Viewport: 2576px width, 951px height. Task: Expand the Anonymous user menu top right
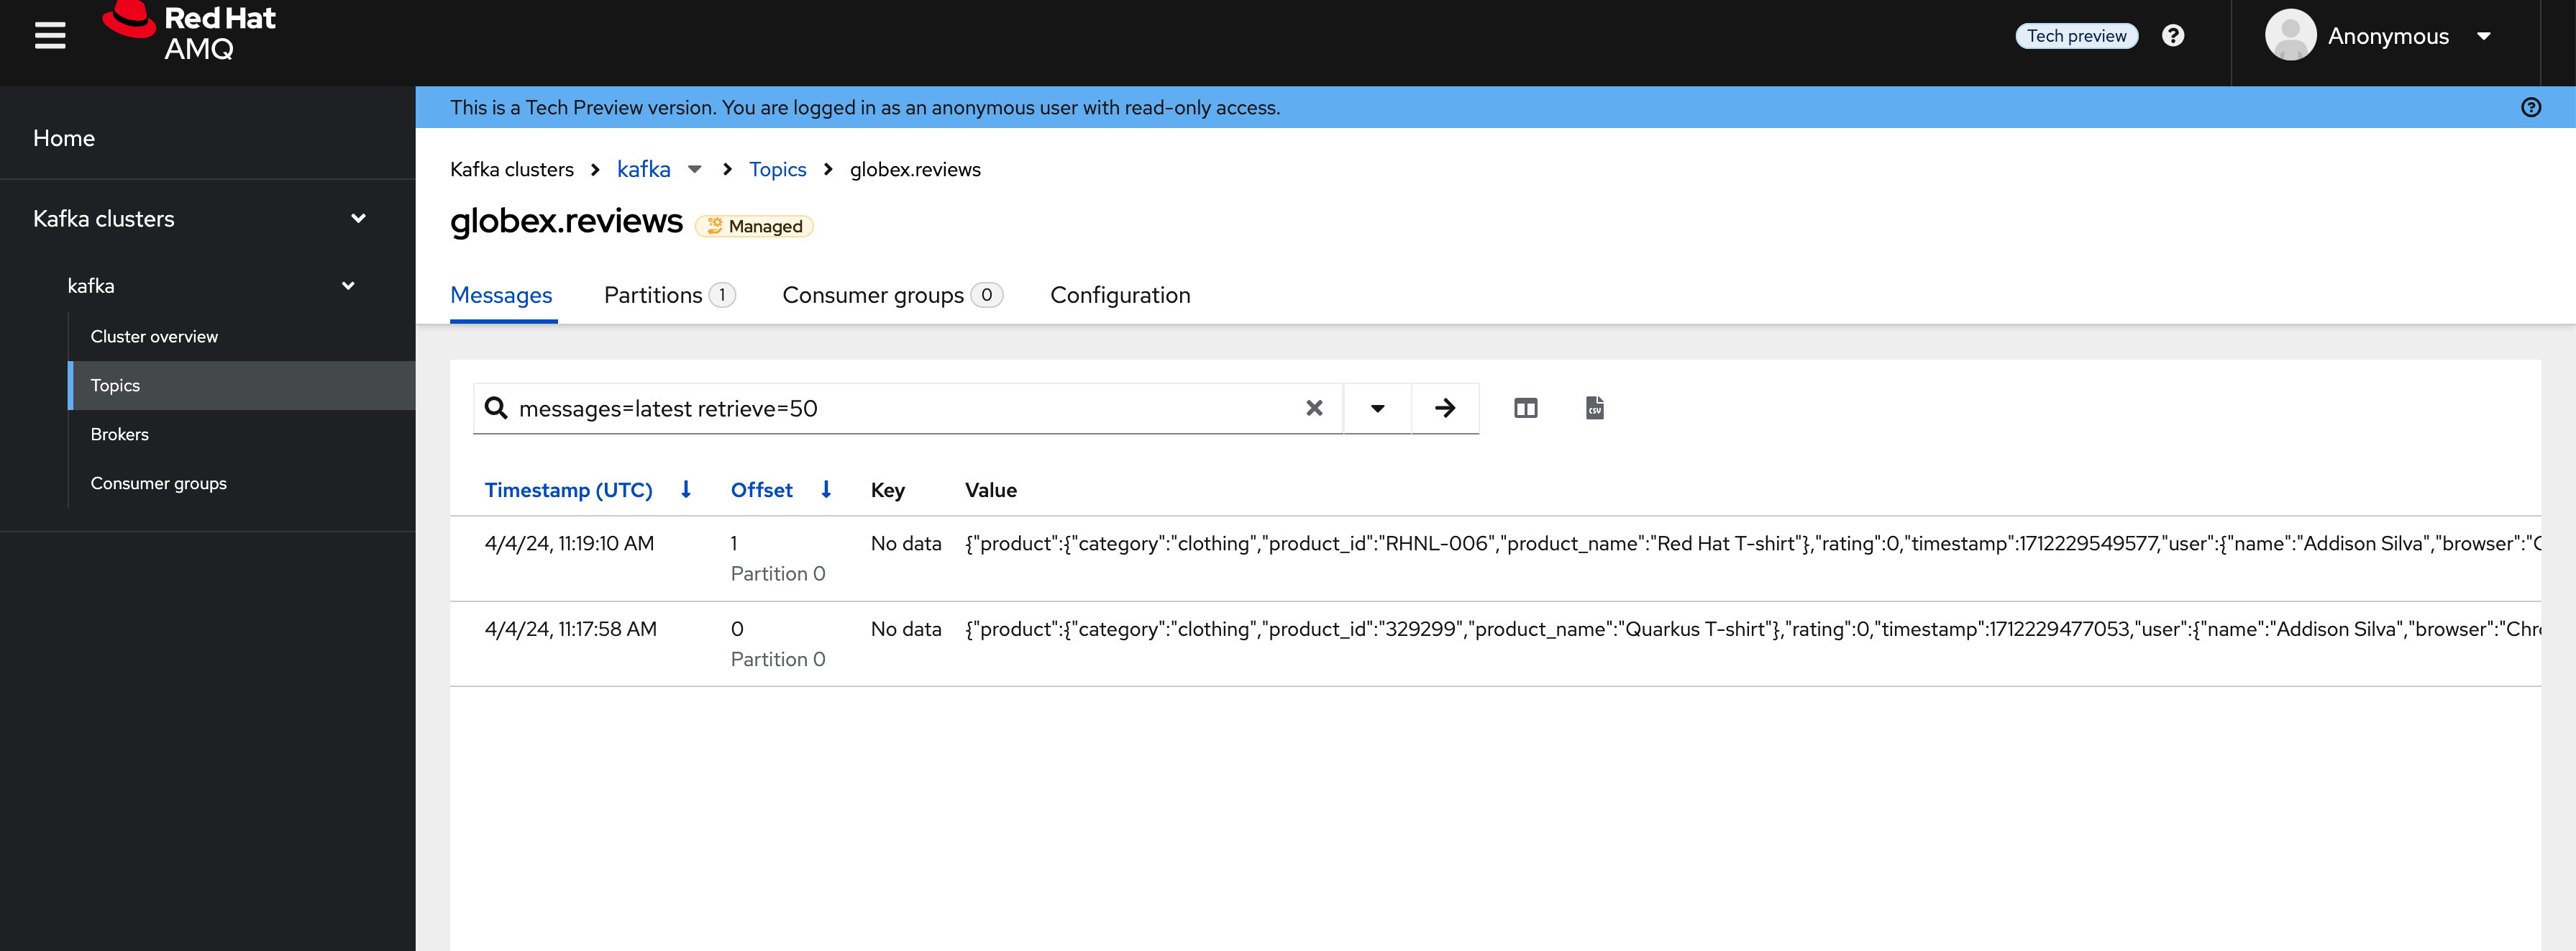click(2490, 36)
